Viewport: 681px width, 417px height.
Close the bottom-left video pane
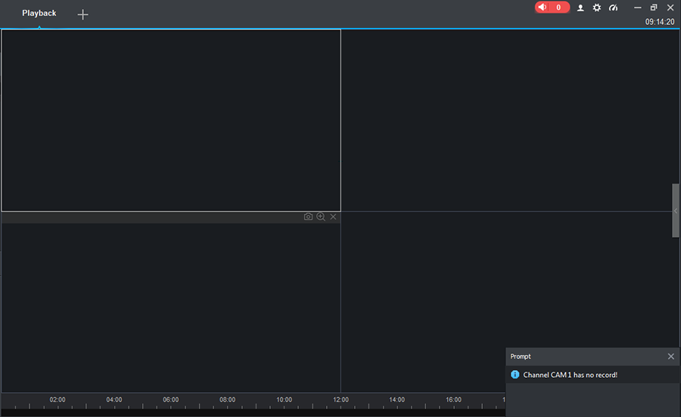(x=334, y=217)
